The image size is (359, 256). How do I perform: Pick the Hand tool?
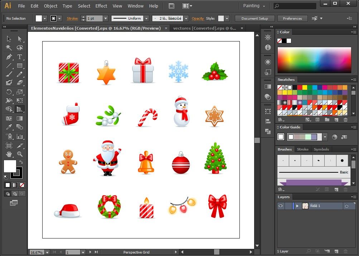[9, 154]
